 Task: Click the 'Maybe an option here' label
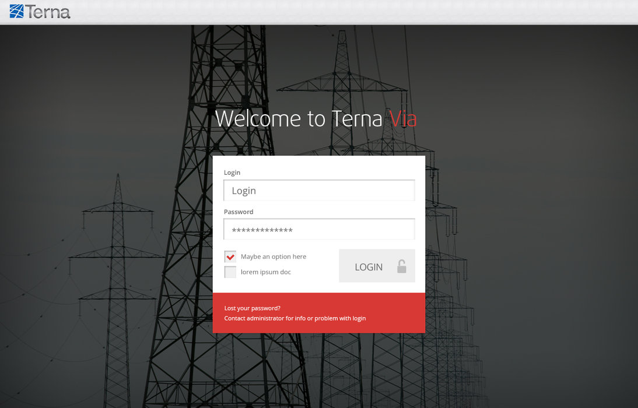[273, 256]
